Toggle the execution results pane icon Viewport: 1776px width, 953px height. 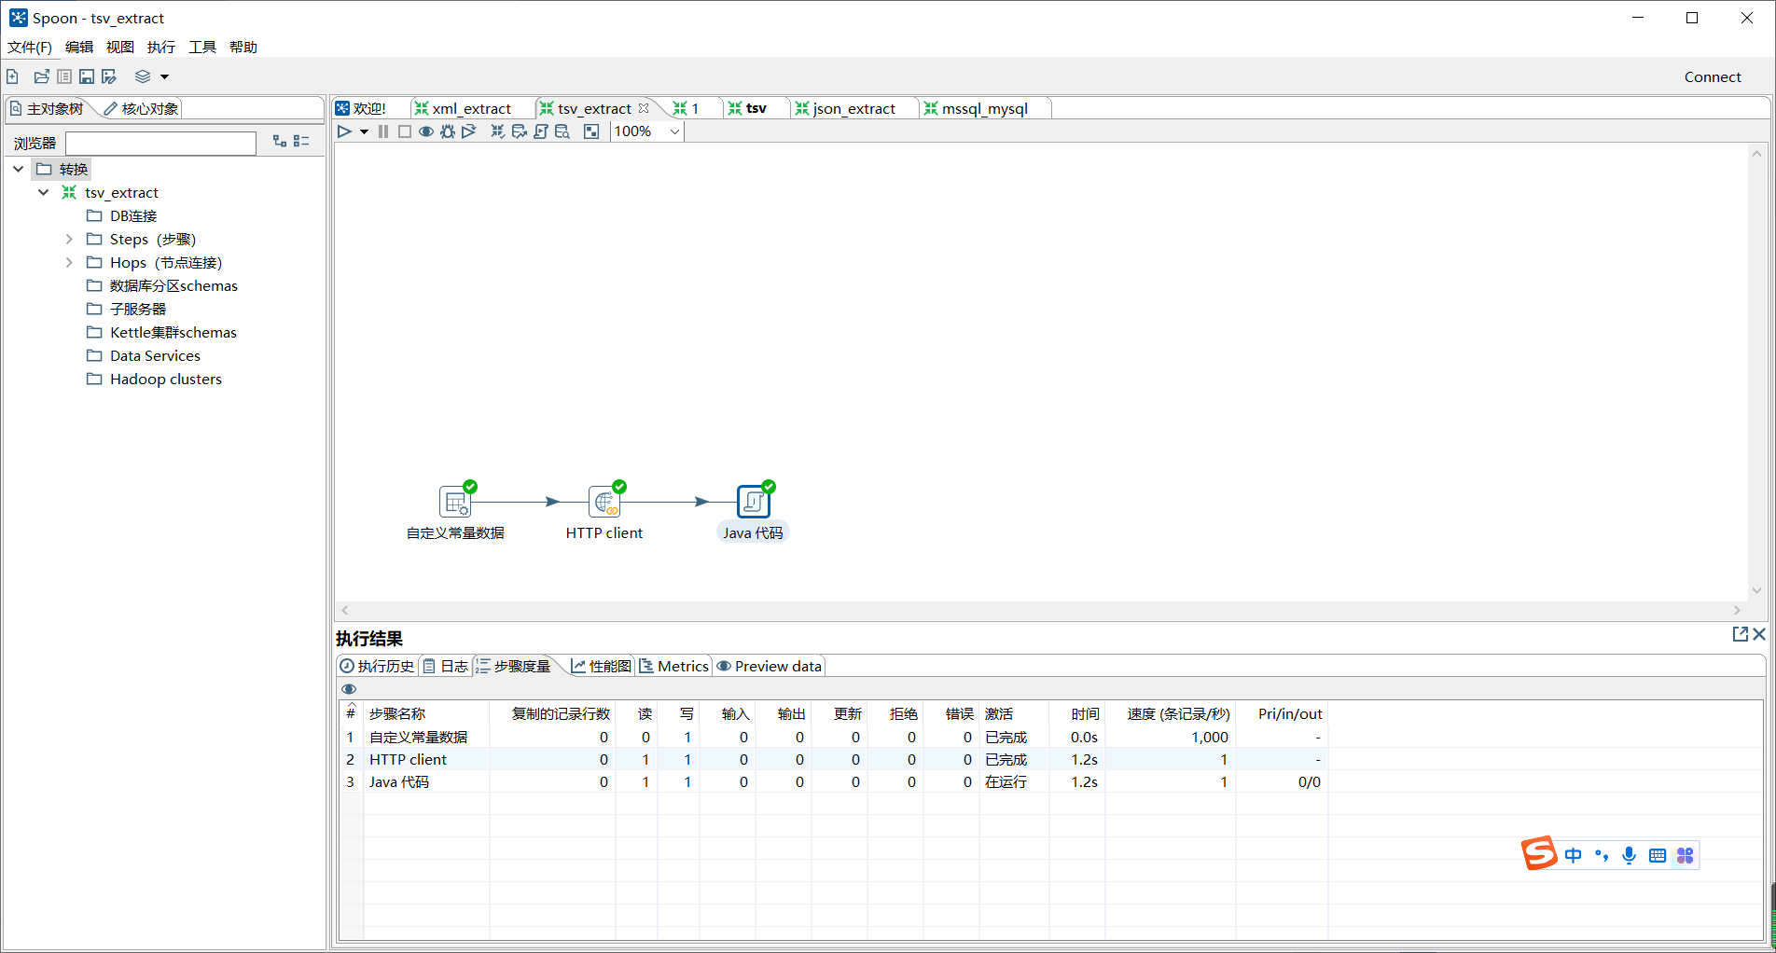(x=591, y=131)
